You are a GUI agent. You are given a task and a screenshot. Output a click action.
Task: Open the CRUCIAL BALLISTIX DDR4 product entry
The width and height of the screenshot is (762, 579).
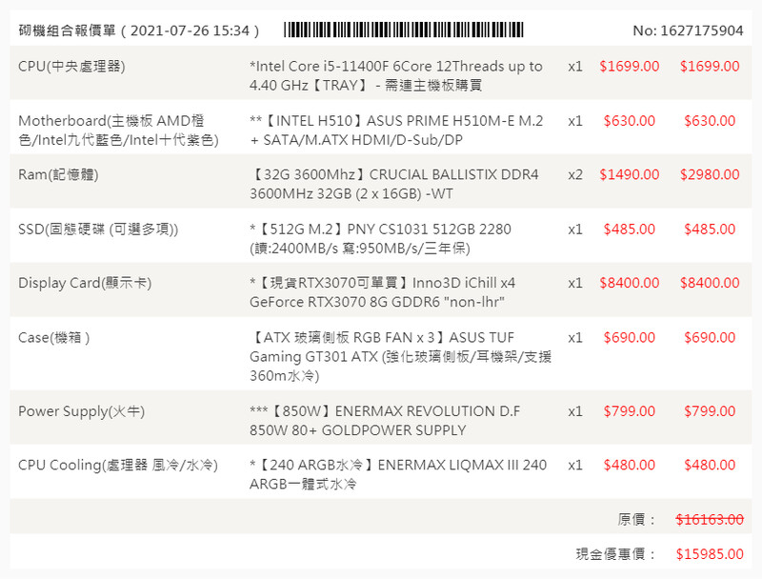click(395, 184)
